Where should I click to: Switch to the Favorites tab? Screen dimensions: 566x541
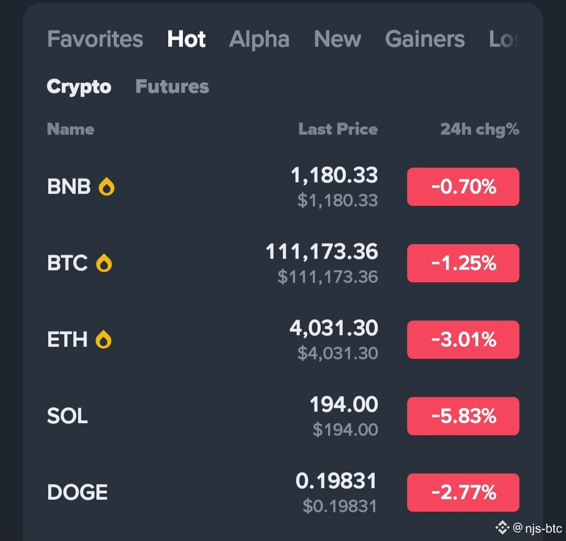coord(95,39)
